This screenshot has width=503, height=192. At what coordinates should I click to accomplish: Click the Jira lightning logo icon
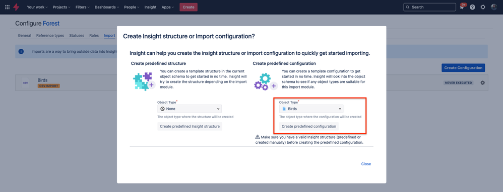pos(16,7)
